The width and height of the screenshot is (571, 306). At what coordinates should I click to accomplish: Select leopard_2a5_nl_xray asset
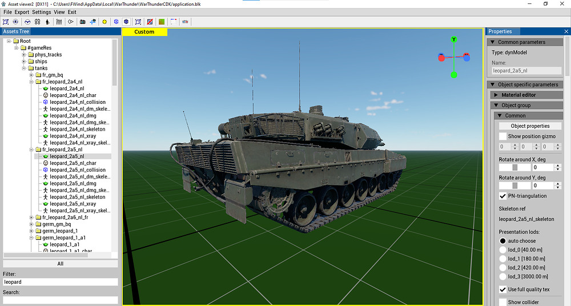[x=73, y=204]
